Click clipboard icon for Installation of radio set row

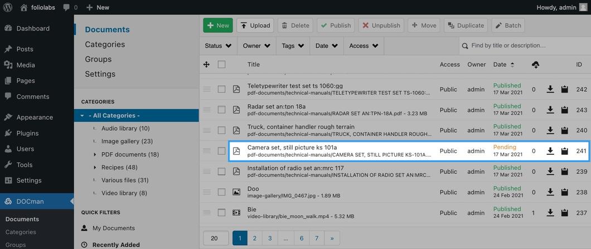(565, 172)
